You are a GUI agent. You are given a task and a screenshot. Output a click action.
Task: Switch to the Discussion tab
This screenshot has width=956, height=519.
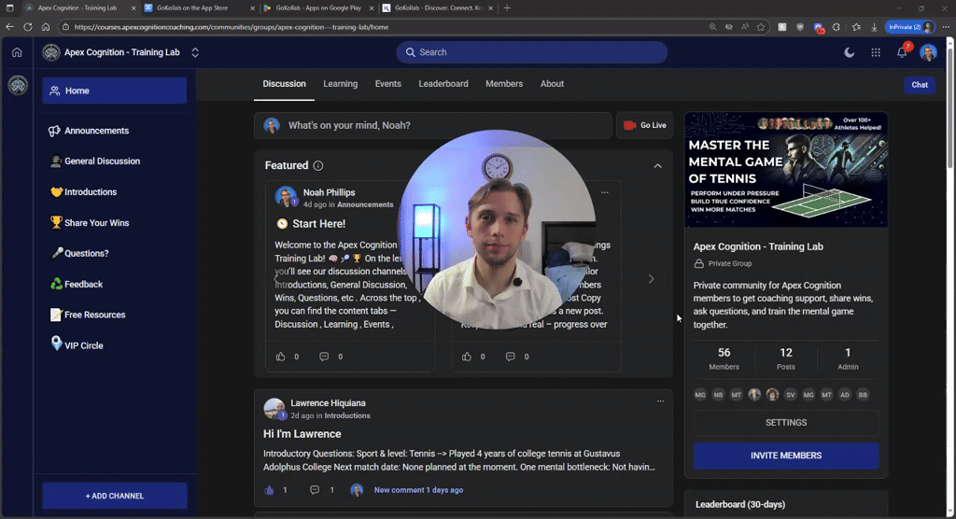(x=284, y=84)
